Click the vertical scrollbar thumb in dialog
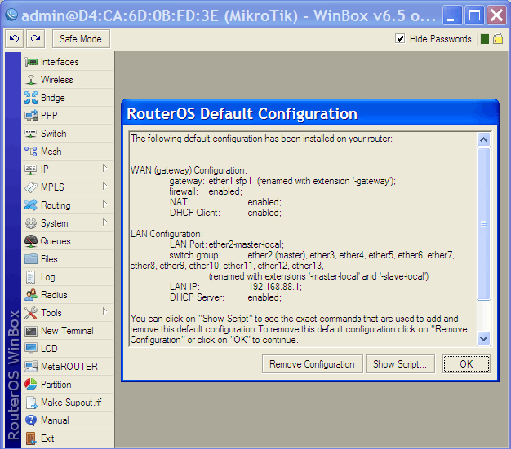 483,224
